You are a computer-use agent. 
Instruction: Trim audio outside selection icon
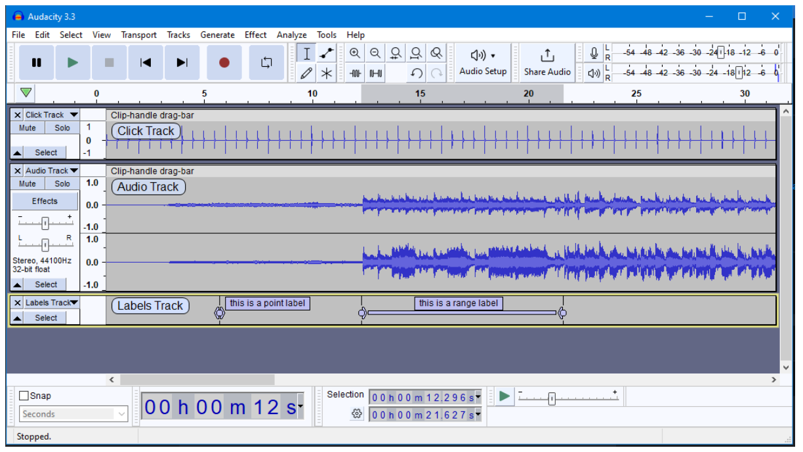click(x=355, y=73)
